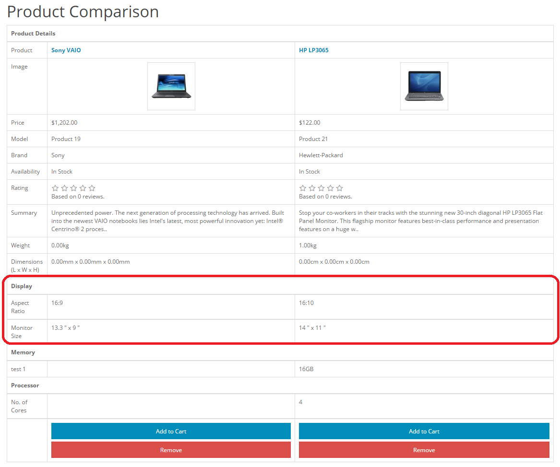Click the Display section header
This screenshot has width=560, height=467.
(x=22, y=286)
